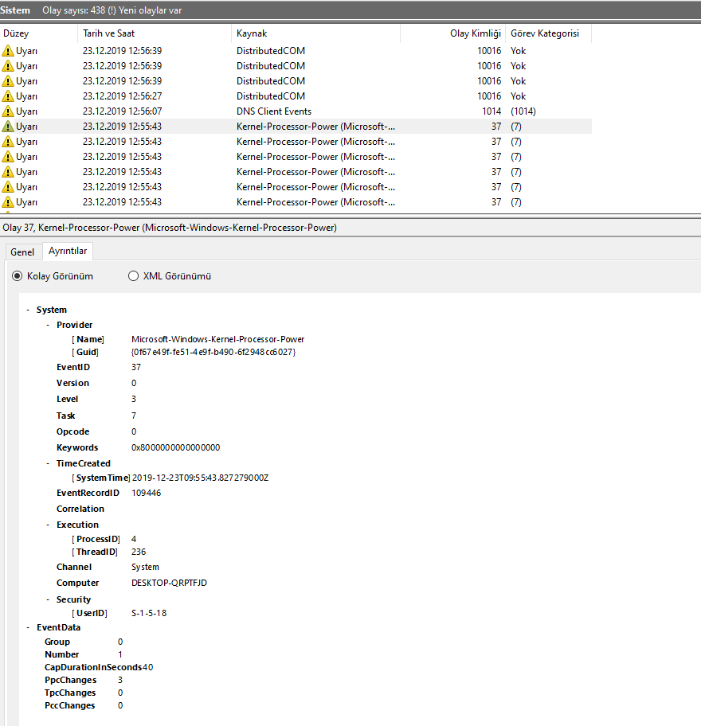Click the Channel label in the tree

click(x=73, y=567)
